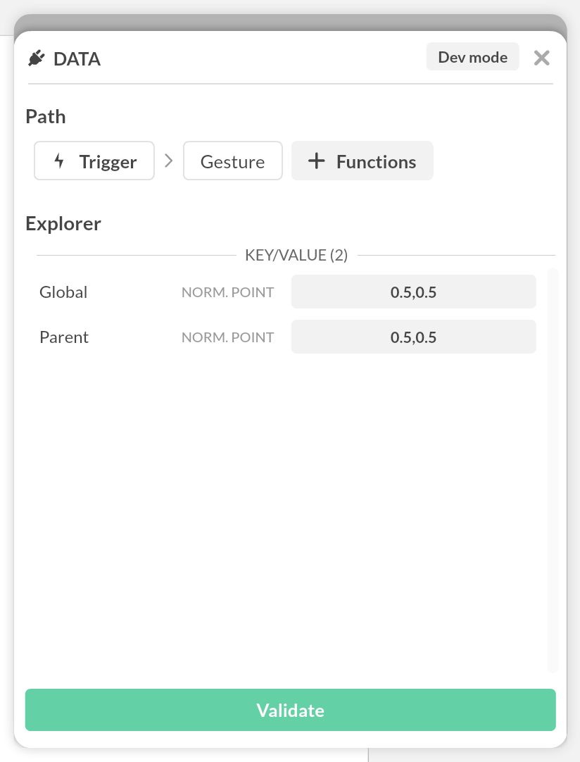
Task: Click the lightning bolt icon on Trigger
Action: pyautogui.click(x=60, y=161)
